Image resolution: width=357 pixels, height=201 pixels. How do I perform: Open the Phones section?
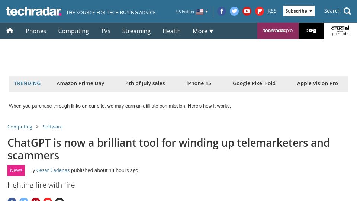pyautogui.click(x=36, y=31)
